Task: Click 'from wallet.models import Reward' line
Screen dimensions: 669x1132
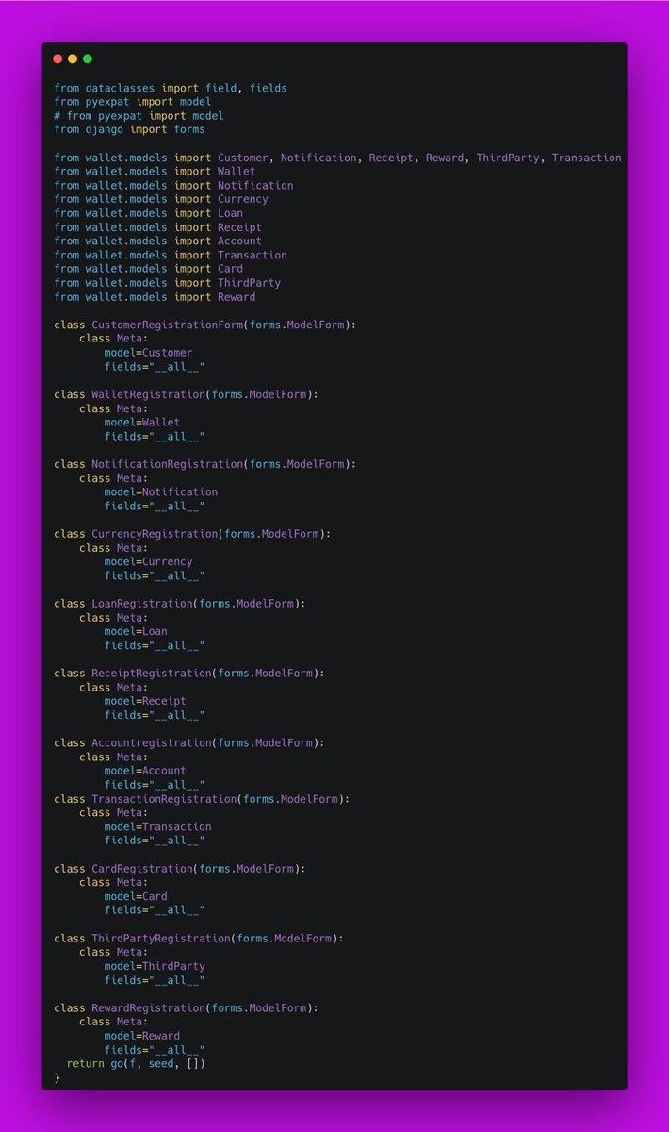Action: 155,297
